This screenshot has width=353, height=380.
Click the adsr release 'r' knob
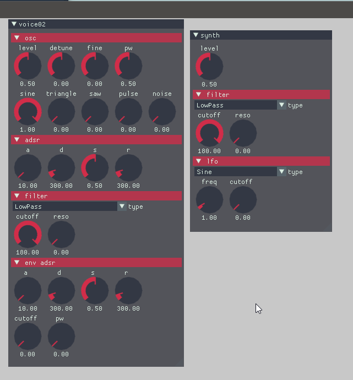128,168
